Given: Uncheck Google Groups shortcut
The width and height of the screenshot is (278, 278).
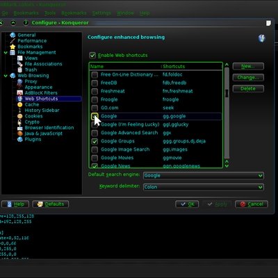Looking at the screenshot, I should [95, 141].
